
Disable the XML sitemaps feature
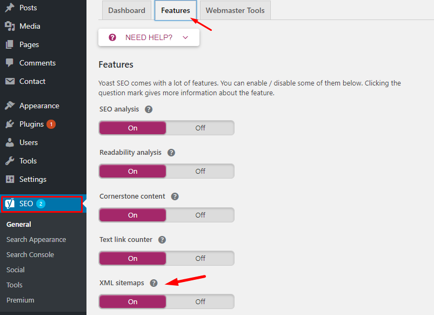point(200,301)
